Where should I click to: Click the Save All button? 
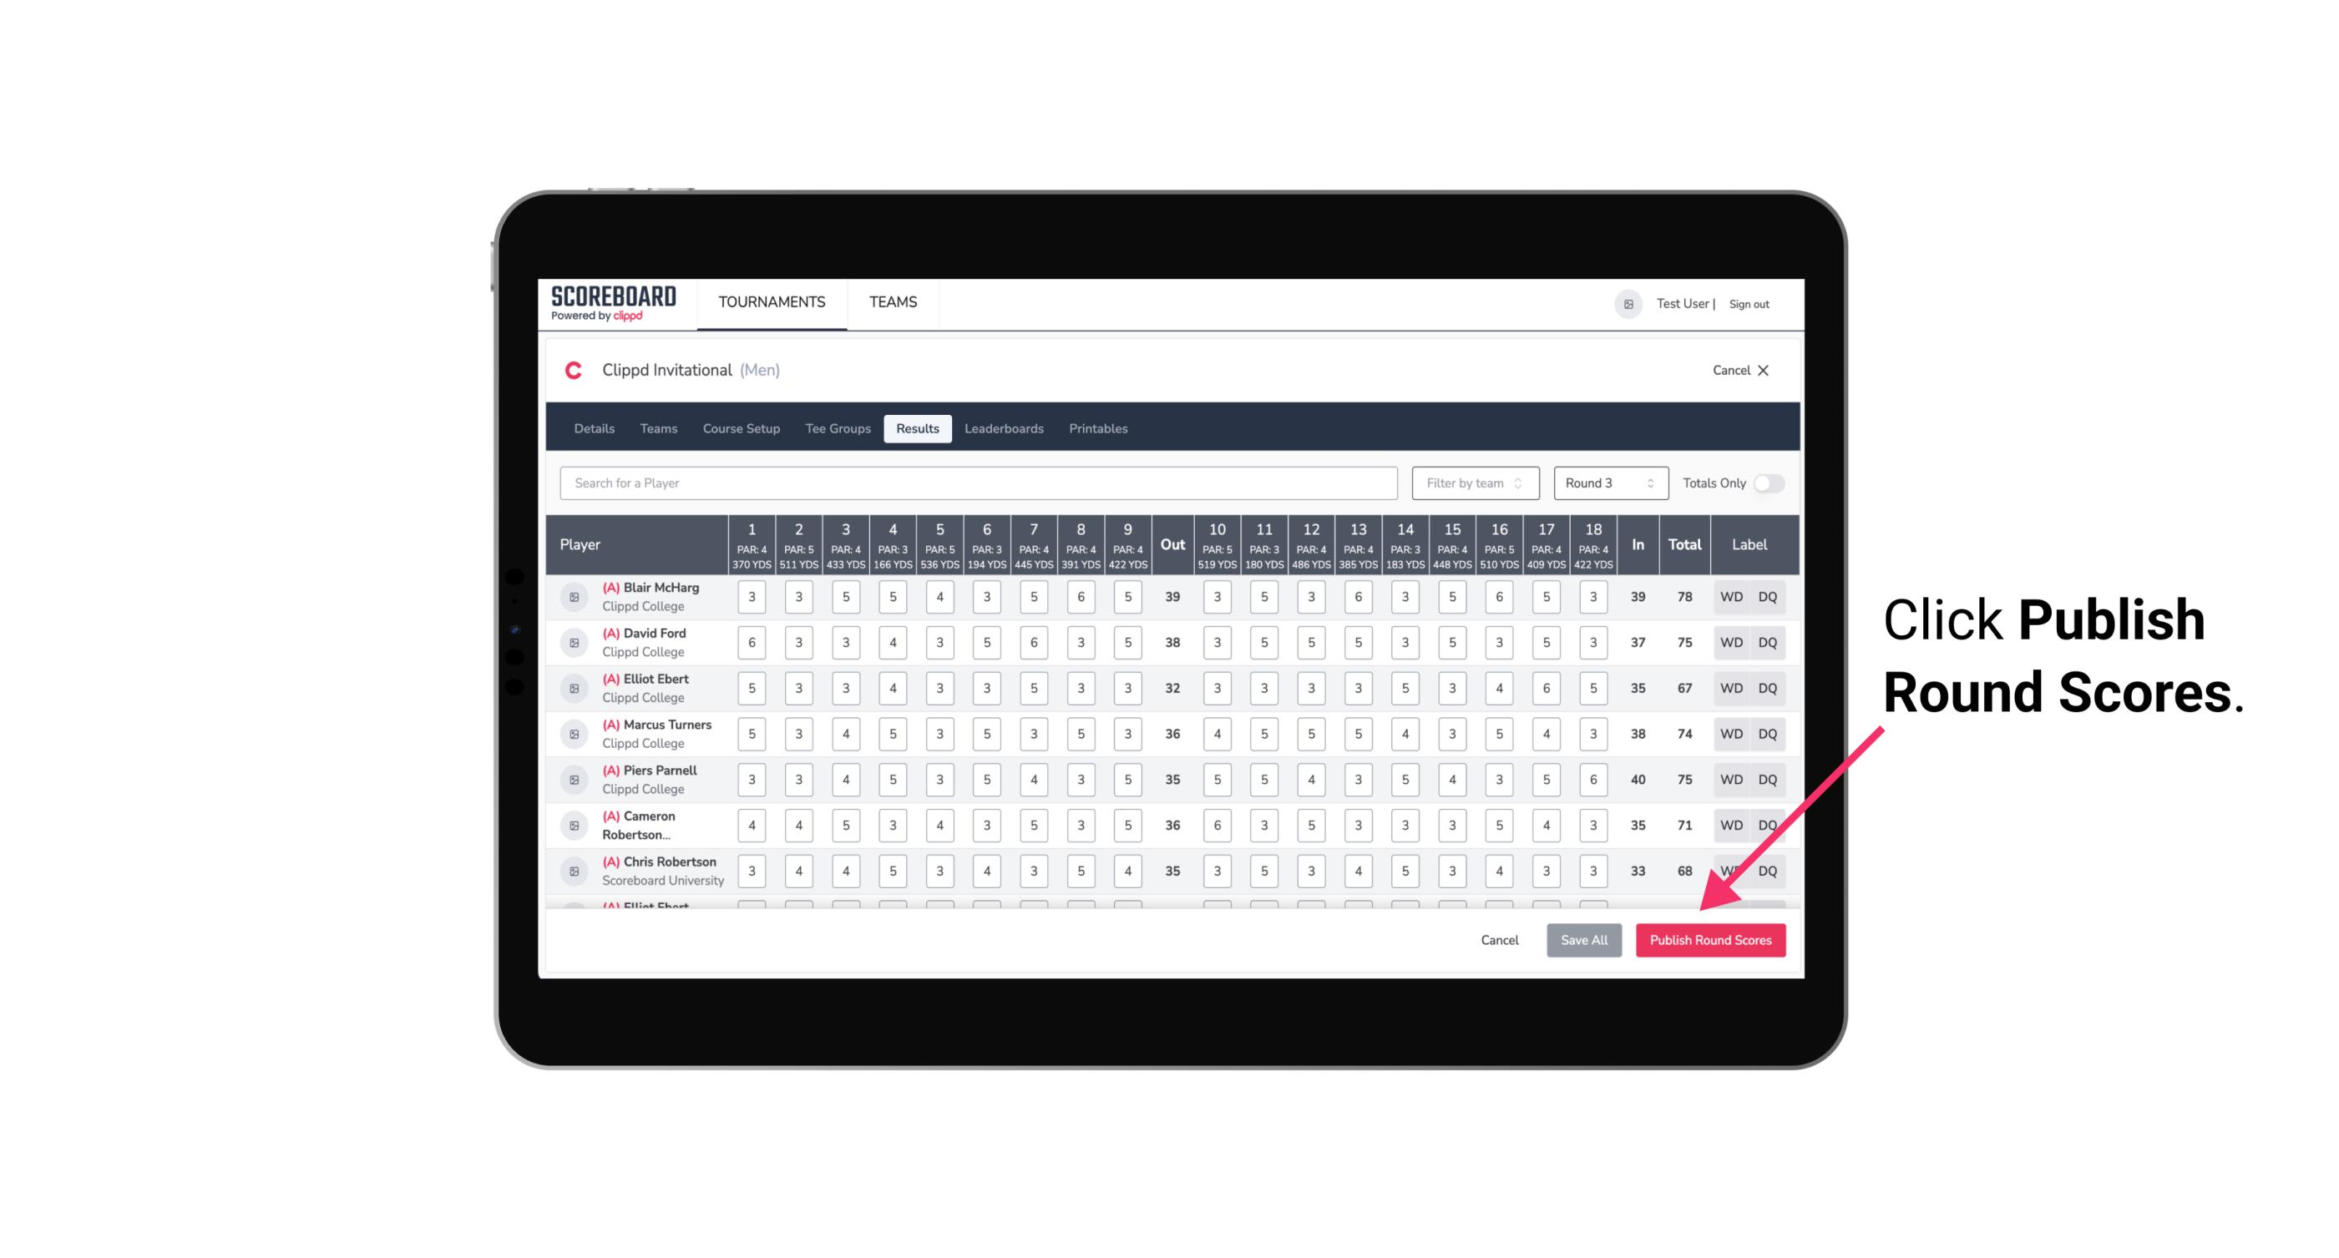(x=1585, y=939)
